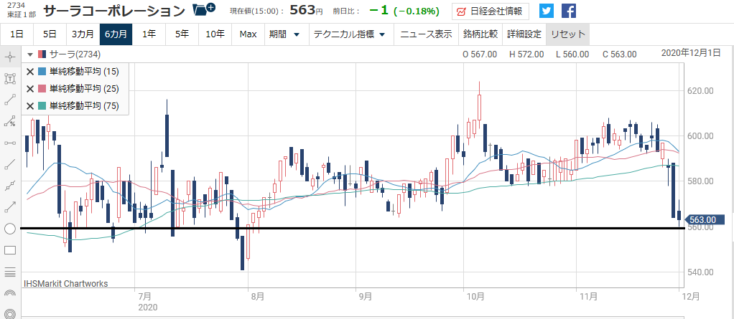This screenshot has height=319, width=734.
Task: Click the high price H 572.00
Action: point(526,54)
